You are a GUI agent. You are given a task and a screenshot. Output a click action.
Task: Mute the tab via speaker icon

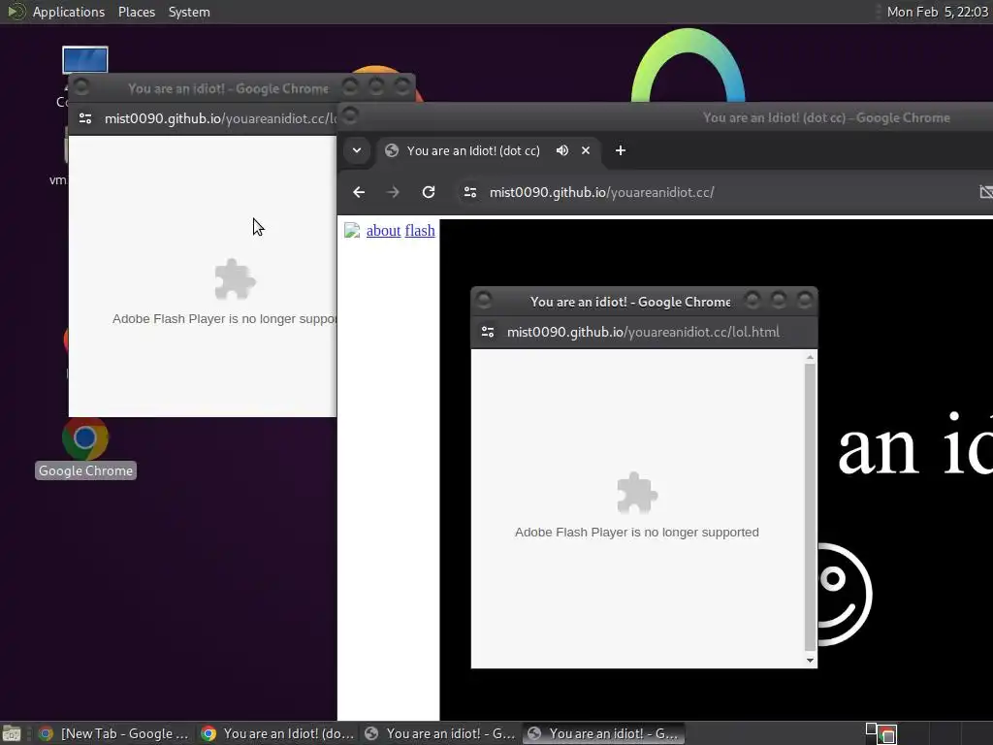pyautogui.click(x=561, y=150)
